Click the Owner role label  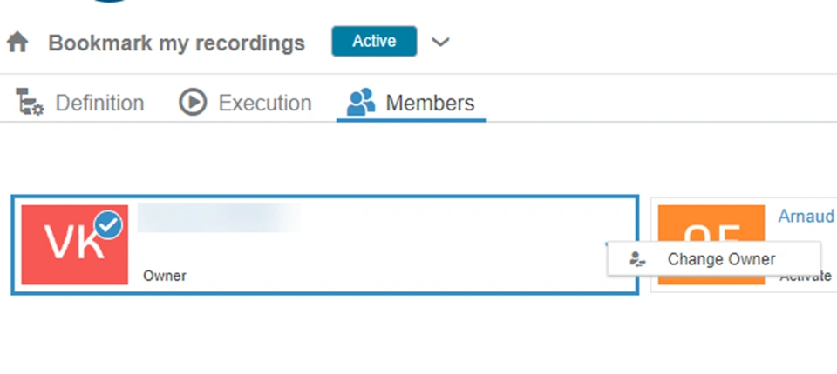(165, 276)
